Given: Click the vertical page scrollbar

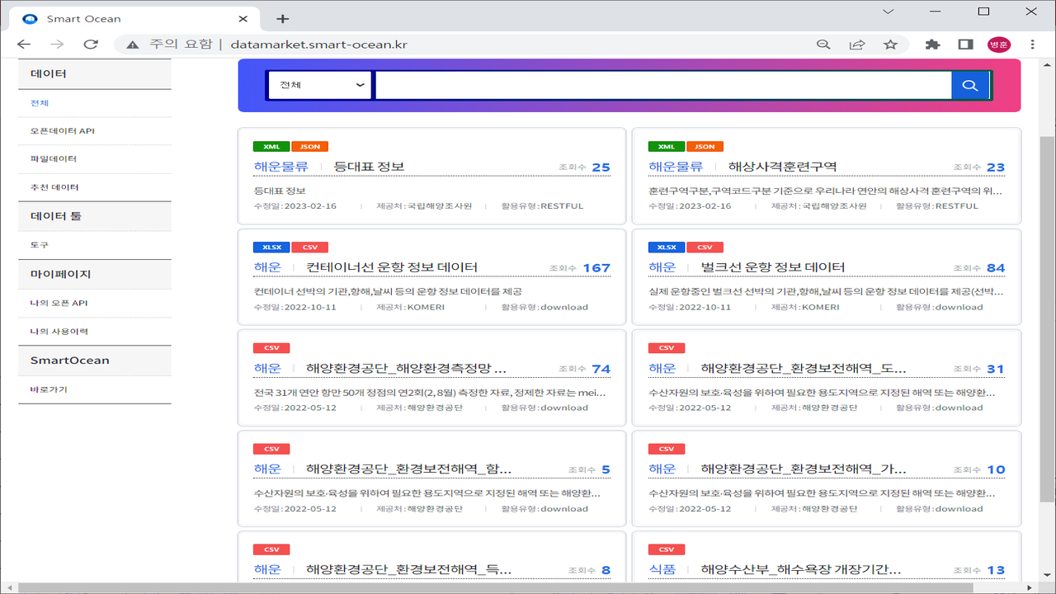Looking at the screenshot, I should click(1047, 319).
